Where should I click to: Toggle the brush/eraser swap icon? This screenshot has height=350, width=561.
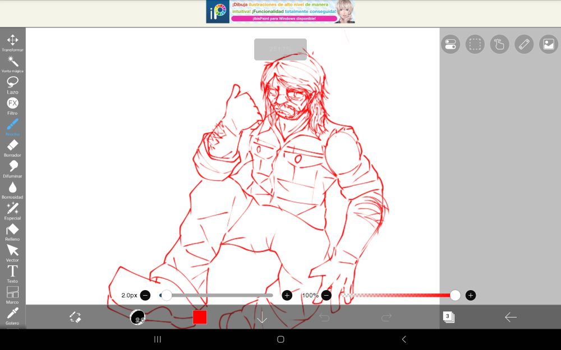pos(75,318)
